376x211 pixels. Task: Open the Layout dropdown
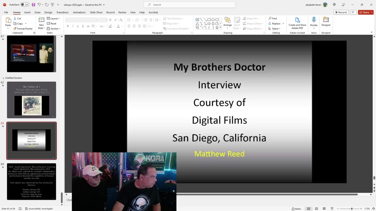(53, 18)
